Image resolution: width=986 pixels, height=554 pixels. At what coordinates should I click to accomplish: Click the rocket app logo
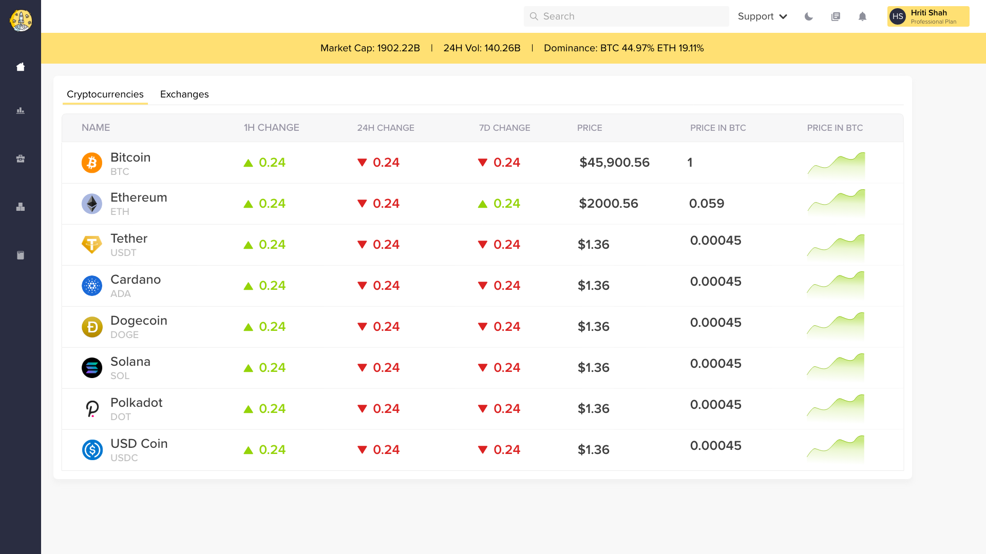21,21
